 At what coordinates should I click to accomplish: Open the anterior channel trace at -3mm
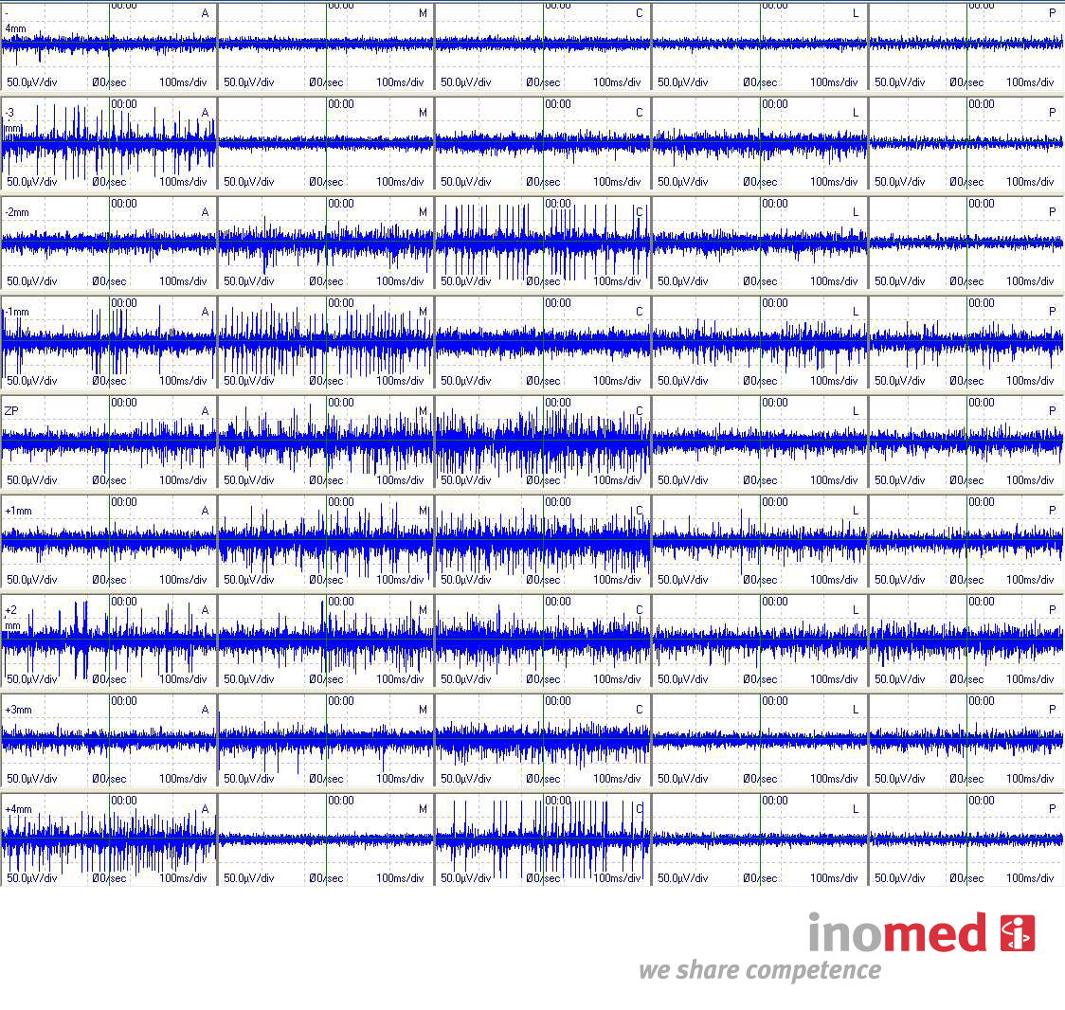(109, 143)
